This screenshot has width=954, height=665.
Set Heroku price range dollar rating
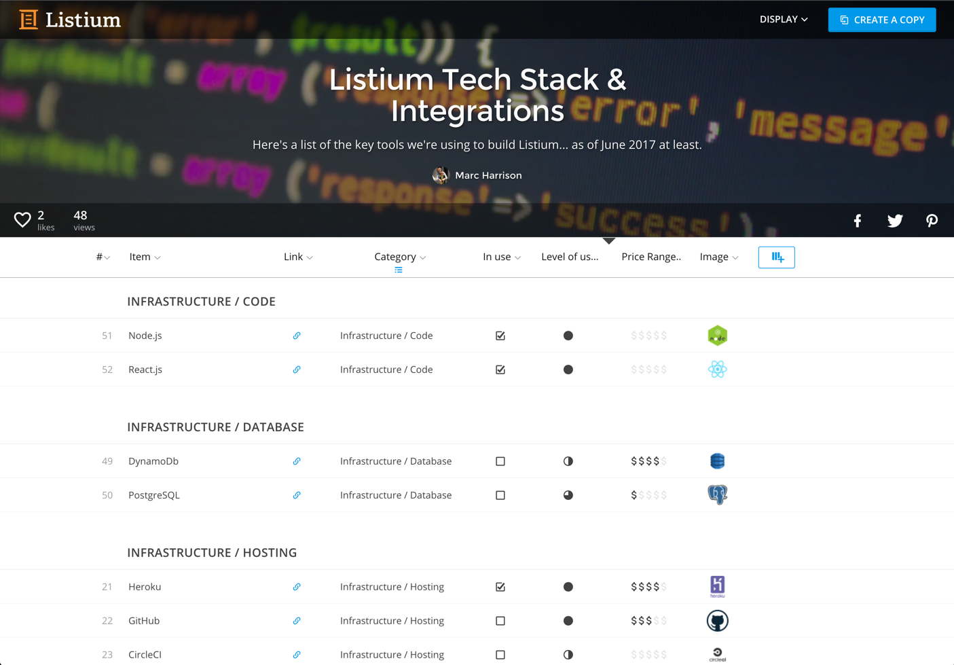pos(648,587)
